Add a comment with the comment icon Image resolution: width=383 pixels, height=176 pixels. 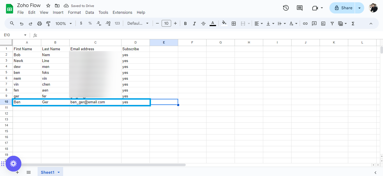tap(314, 23)
